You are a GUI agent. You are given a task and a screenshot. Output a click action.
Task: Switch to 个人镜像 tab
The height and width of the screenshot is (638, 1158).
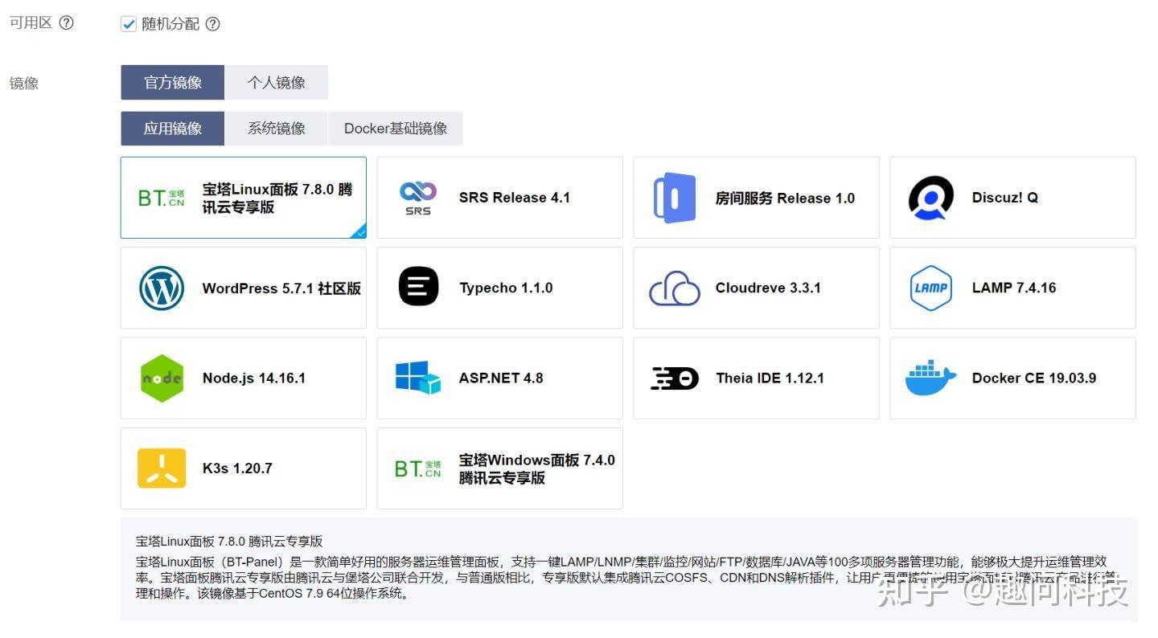[276, 82]
